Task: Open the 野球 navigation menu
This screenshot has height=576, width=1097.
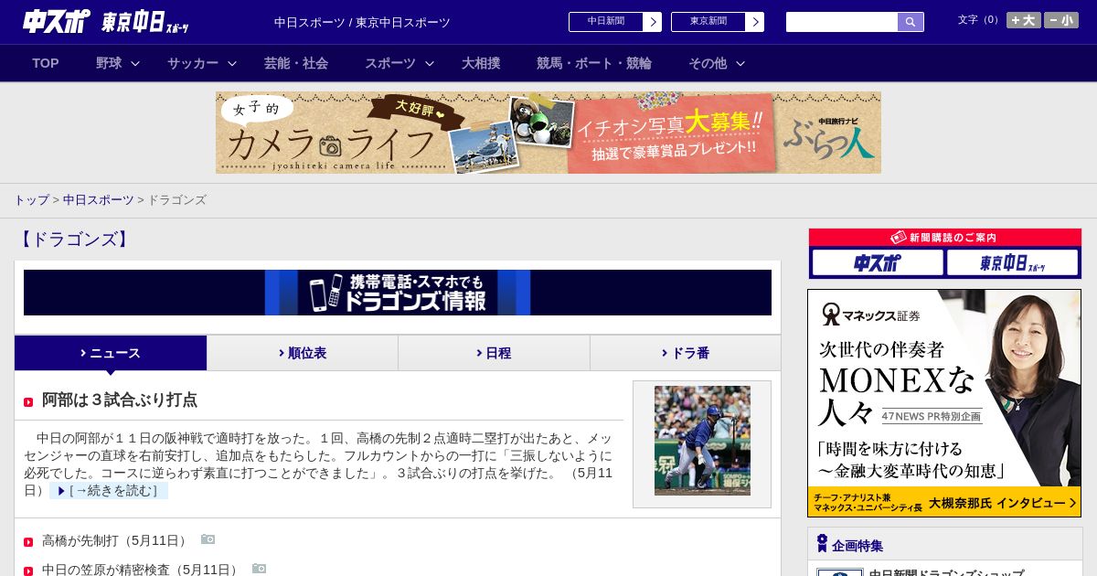Action: [109, 63]
